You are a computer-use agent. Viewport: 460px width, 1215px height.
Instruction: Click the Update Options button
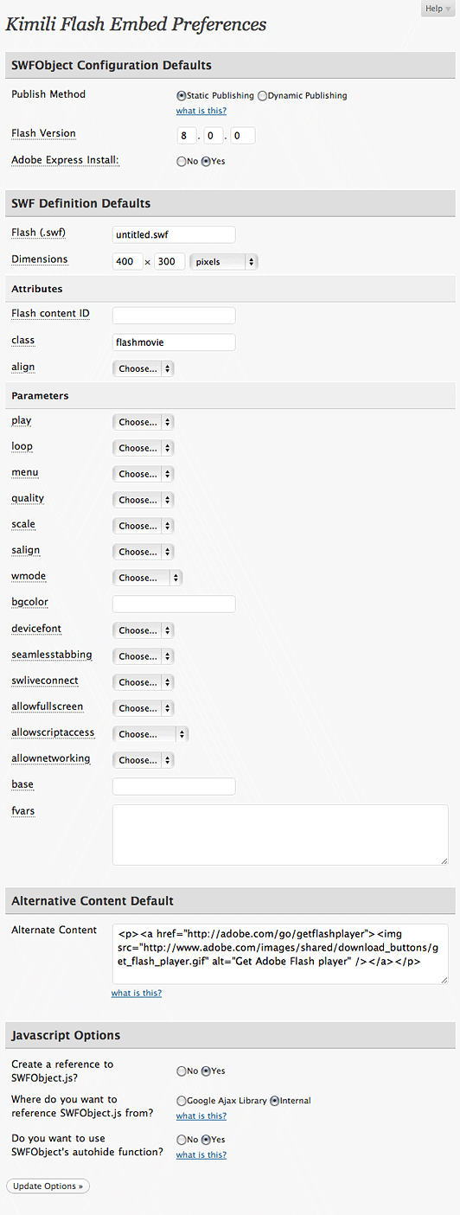click(48, 1186)
